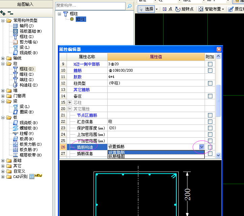Choose 纵筋锚固 from dropdown list

(116, 156)
